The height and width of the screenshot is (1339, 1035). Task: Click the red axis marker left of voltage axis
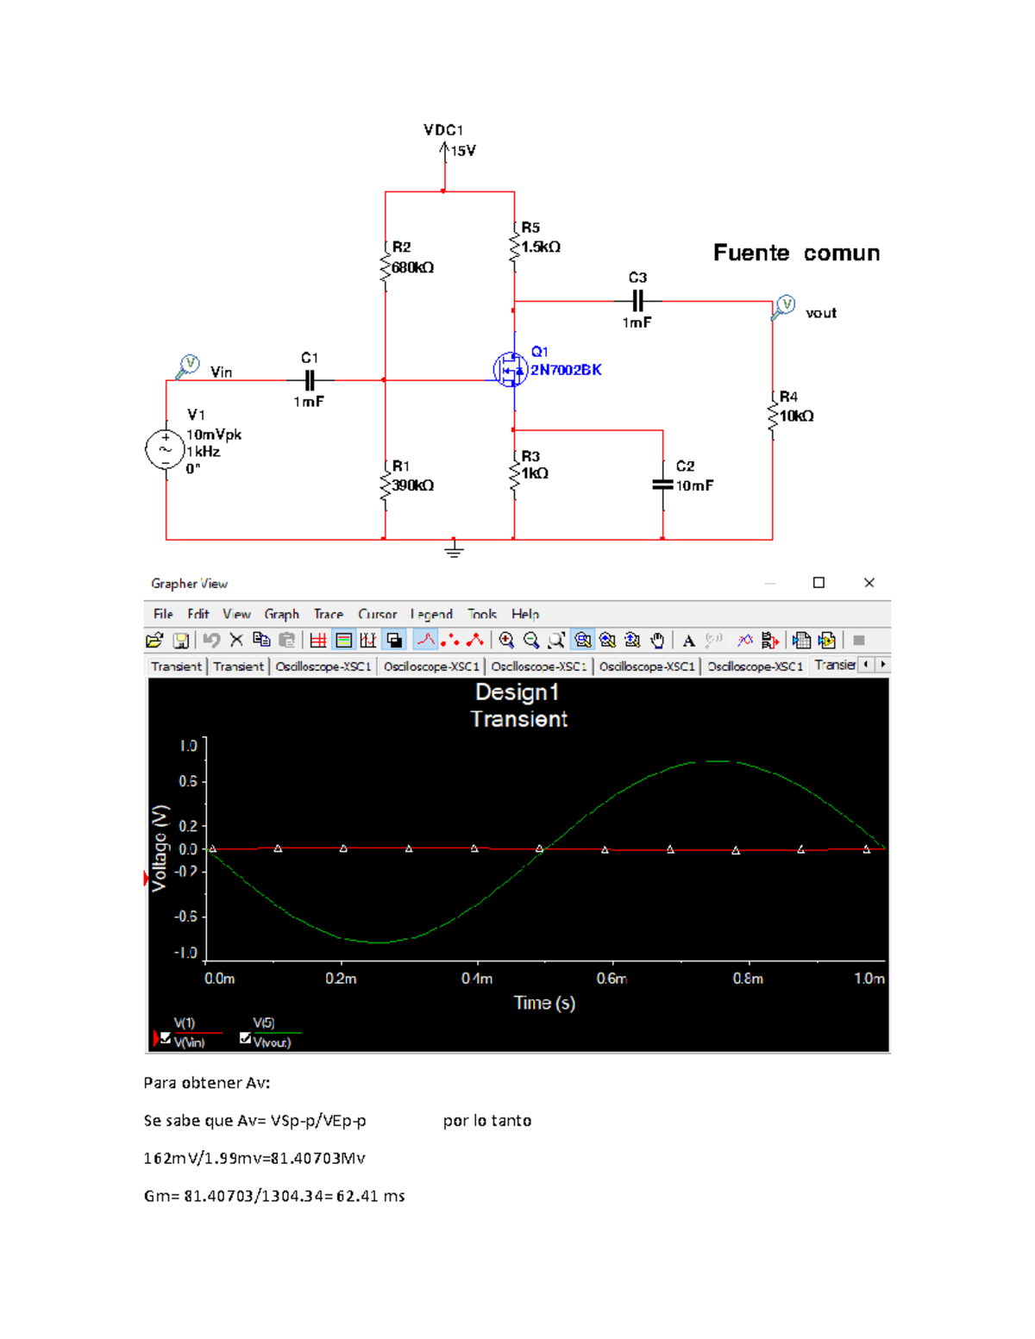tap(146, 878)
